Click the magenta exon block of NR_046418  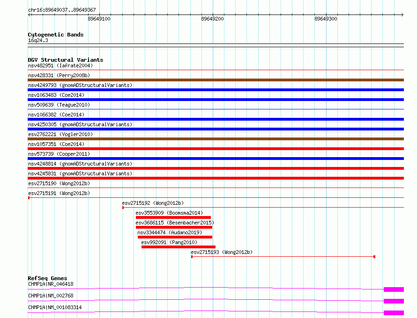[394, 289]
